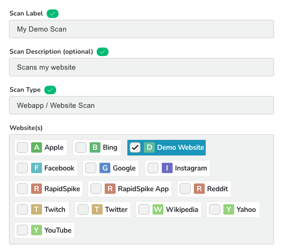Click the blue G Google icon
The width and height of the screenshot is (283, 252).
(x=105, y=168)
